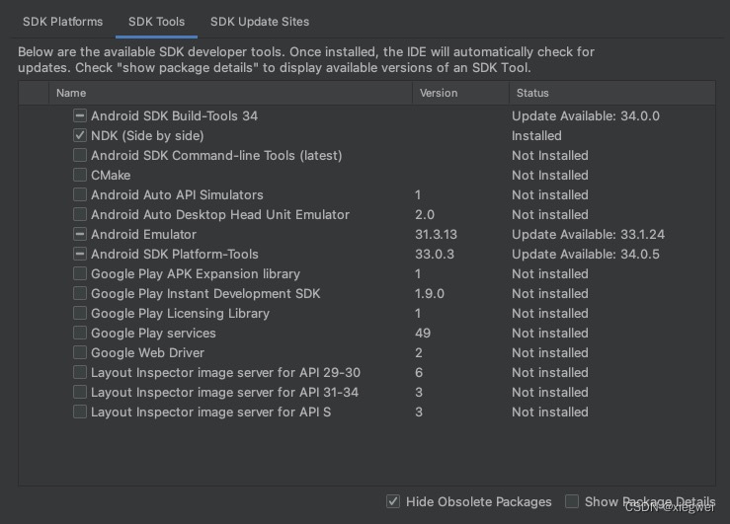Click the Version column header
This screenshot has width=730, height=524.
(461, 93)
